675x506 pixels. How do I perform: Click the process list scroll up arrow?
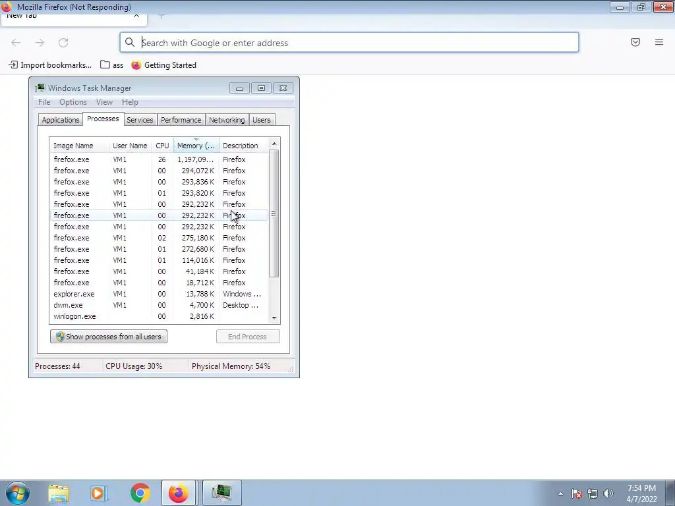[x=274, y=144]
